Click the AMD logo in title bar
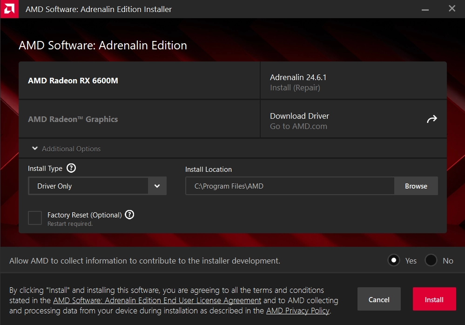The image size is (465, 325). (x=9, y=9)
